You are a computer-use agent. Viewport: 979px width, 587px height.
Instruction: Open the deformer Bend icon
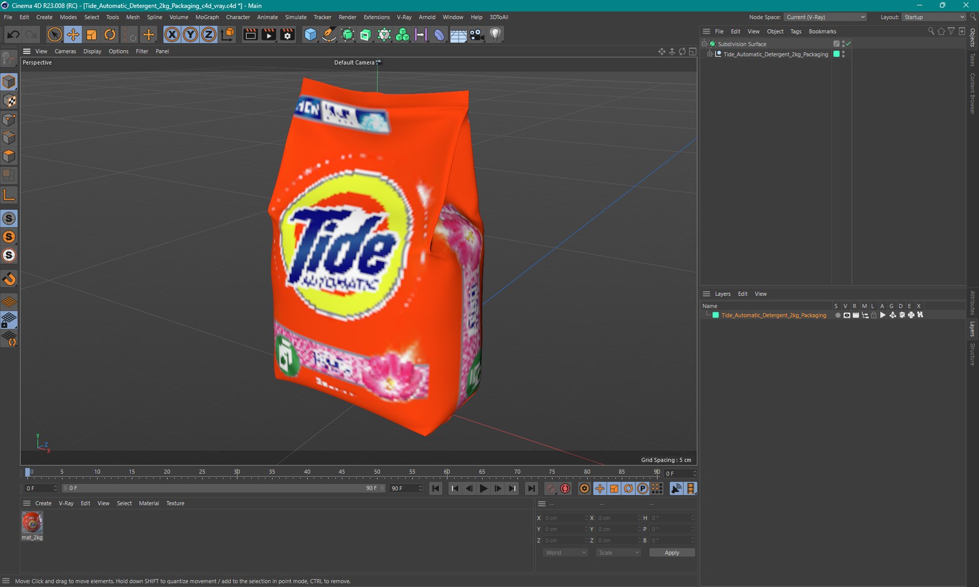(439, 35)
